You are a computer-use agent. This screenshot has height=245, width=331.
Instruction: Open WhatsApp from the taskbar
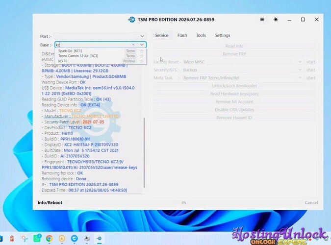37,239
